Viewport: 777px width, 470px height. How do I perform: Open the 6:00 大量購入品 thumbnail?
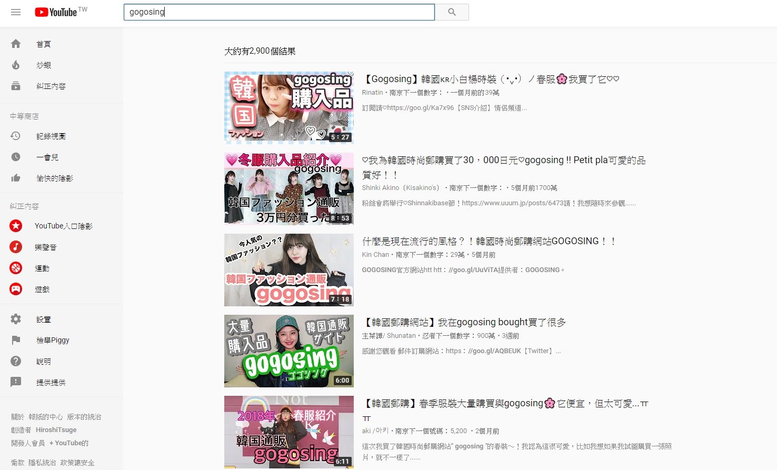coord(289,351)
